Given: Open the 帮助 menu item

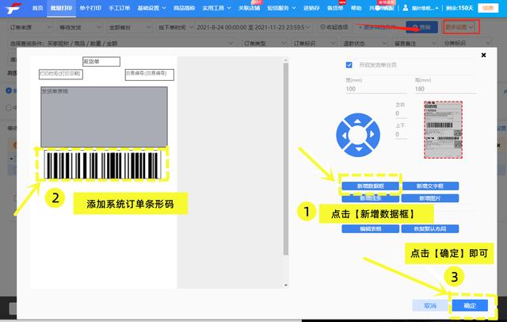Looking at the screenshot, I should pyautogui.click(x=356, y=8).
